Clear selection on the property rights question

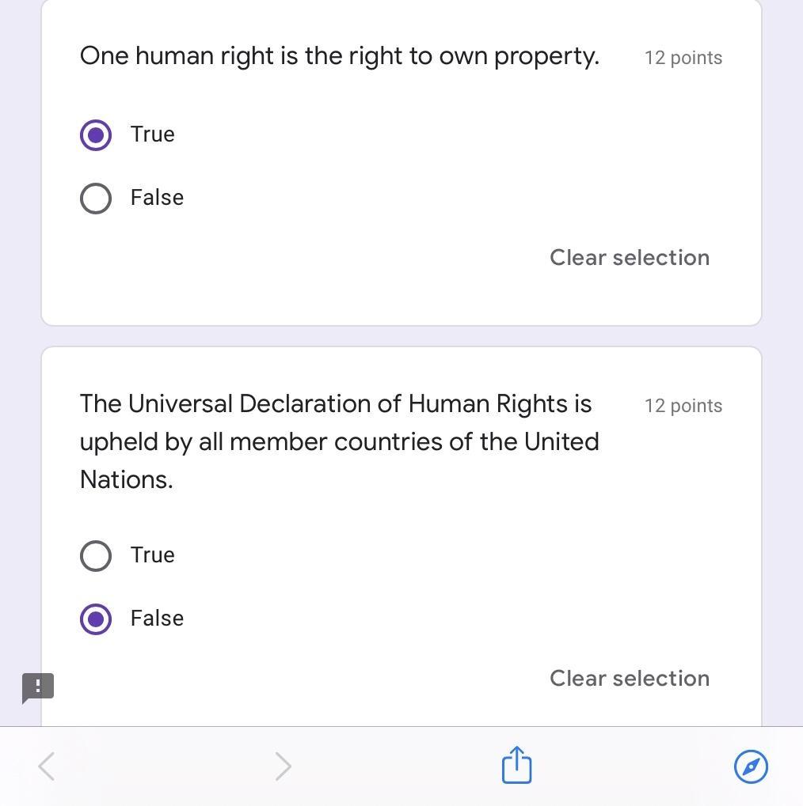click(x=630, y=258)
